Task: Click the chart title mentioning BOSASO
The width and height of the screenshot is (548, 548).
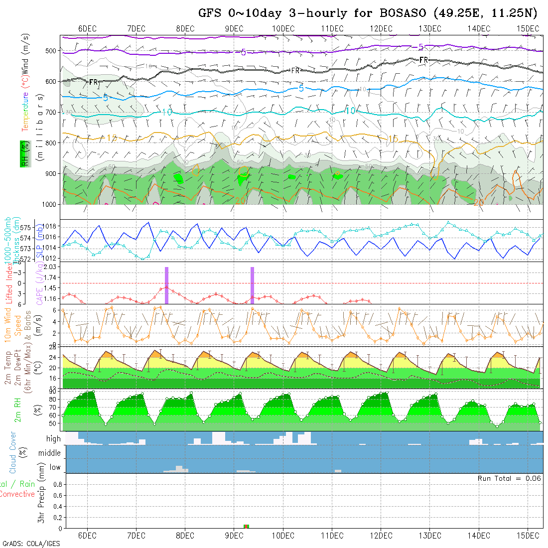Action: coord(368,13)
